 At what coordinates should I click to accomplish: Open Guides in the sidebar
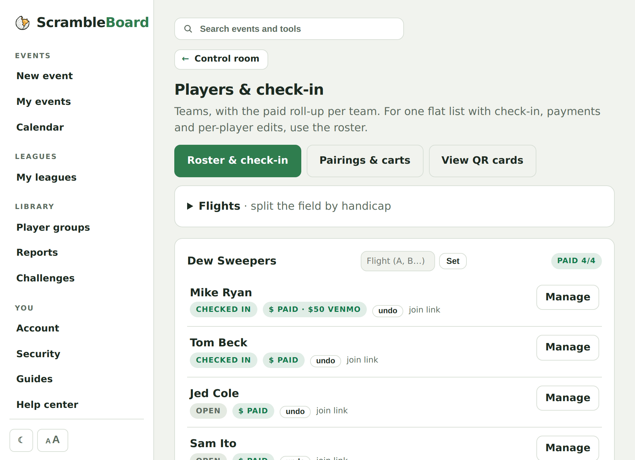(x=35, y=379)
